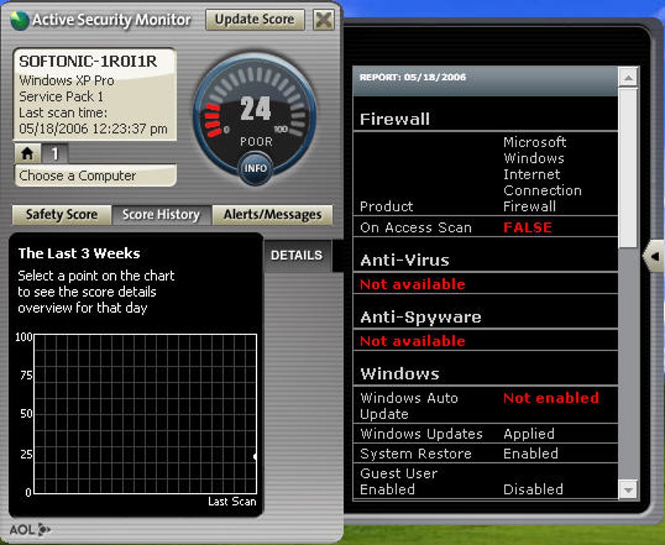Click the Active Security Monitor globe logo
Image resolution: width=665 pixels, height=545 pixels.
point(20,20)
